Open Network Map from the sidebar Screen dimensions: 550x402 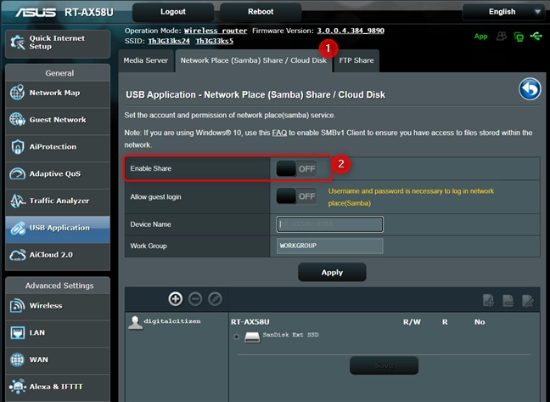coord(58,93)
